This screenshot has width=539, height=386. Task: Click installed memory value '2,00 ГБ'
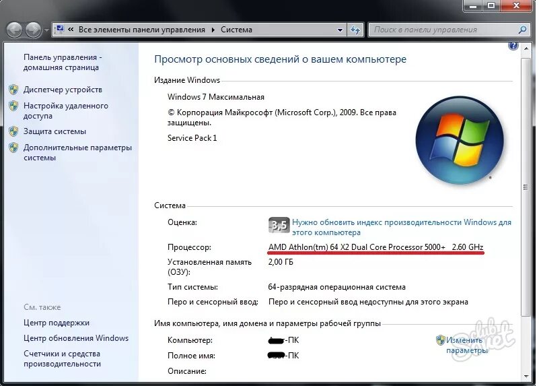[281, 262]
